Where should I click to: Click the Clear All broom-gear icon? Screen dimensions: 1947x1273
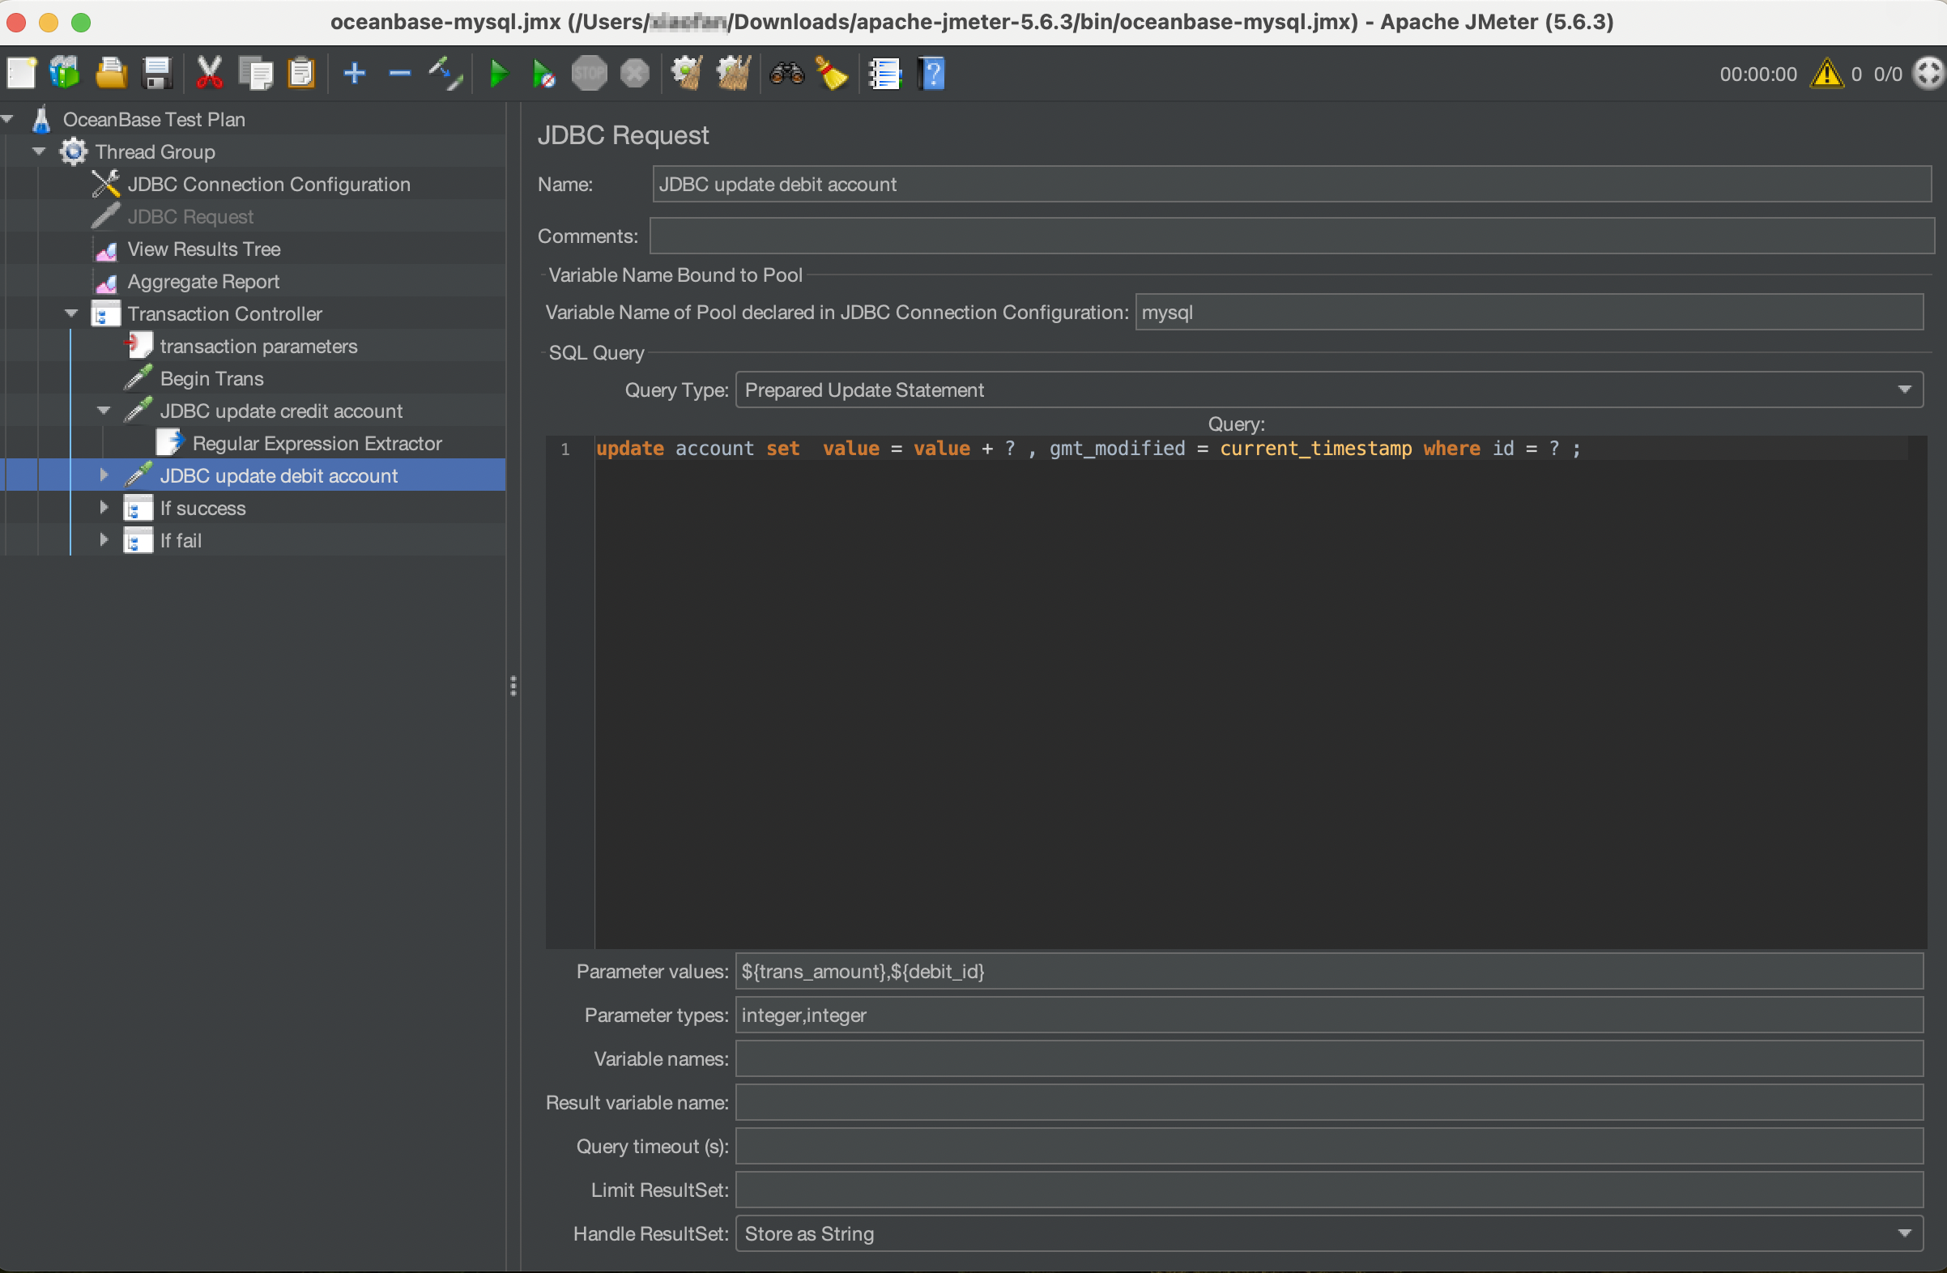(733, 74)
